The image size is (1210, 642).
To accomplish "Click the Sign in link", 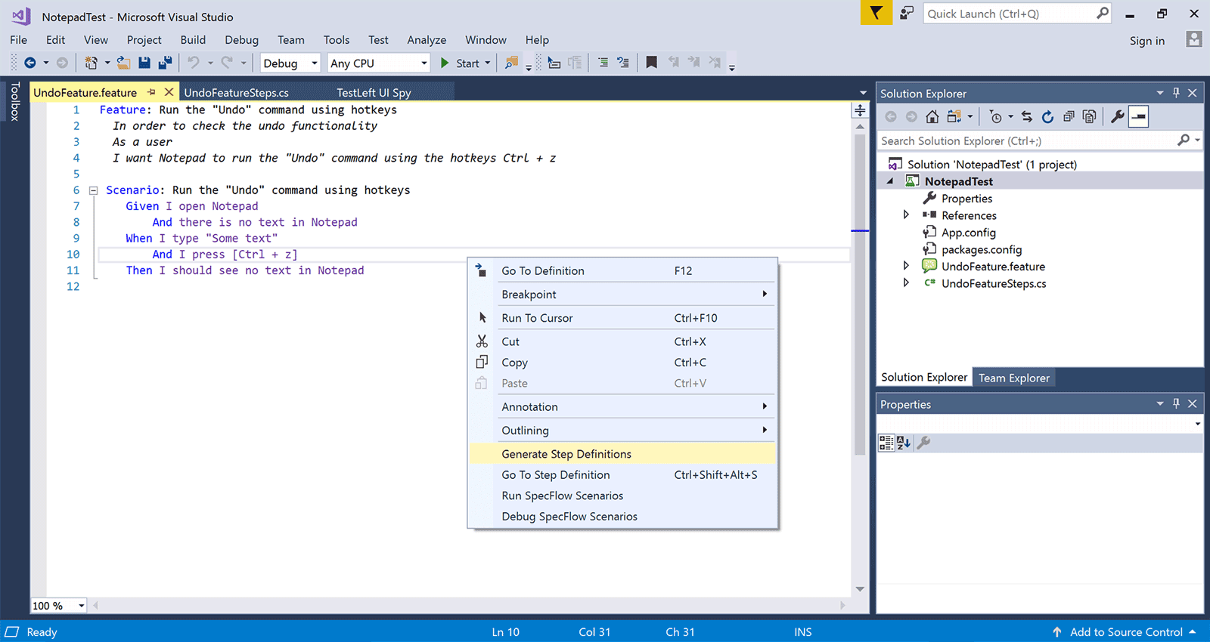I will coord(1146,41).
